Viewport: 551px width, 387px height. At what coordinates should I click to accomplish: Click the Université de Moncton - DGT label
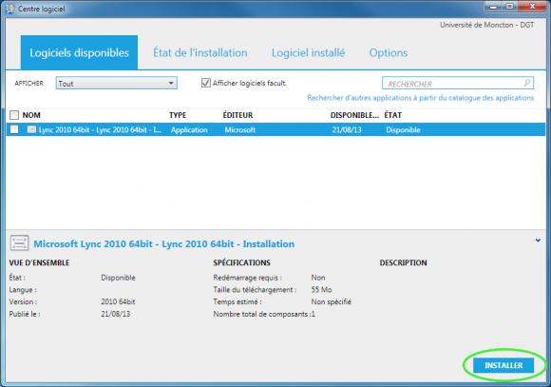point(487,25)
